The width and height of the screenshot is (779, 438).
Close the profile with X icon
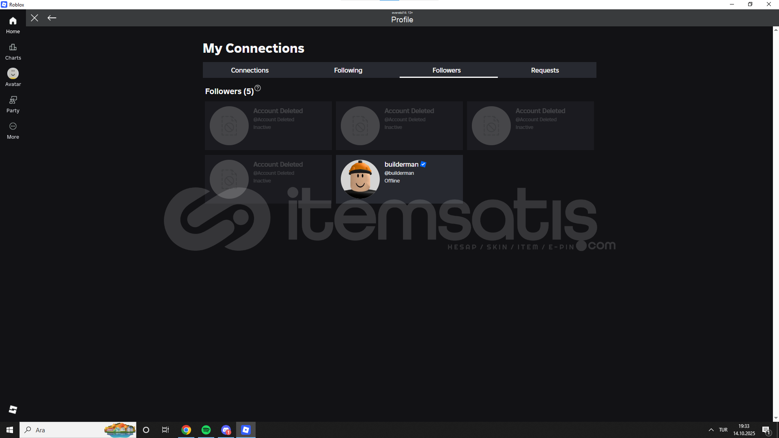pyautogui.click(x=34, y=18)
